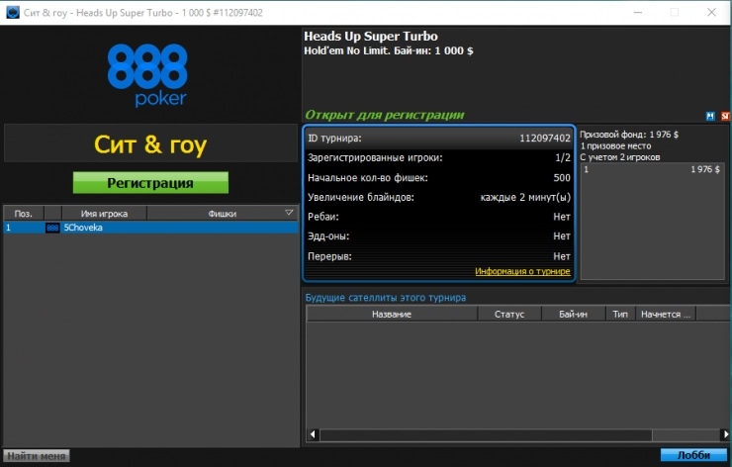Close the tournament window
The height and width of the screenshot is (467, 732).
click(x=711, y=12)
